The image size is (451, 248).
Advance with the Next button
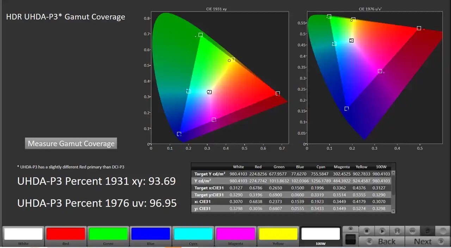(422, 242)
